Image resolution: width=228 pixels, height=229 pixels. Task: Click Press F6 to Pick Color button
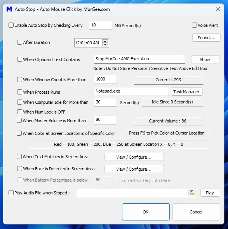pyautogui.click(x=167, y=133)
